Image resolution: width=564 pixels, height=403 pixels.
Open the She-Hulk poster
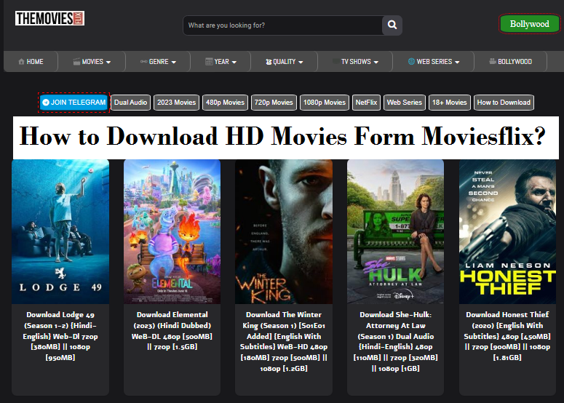[x=396, y=231]
